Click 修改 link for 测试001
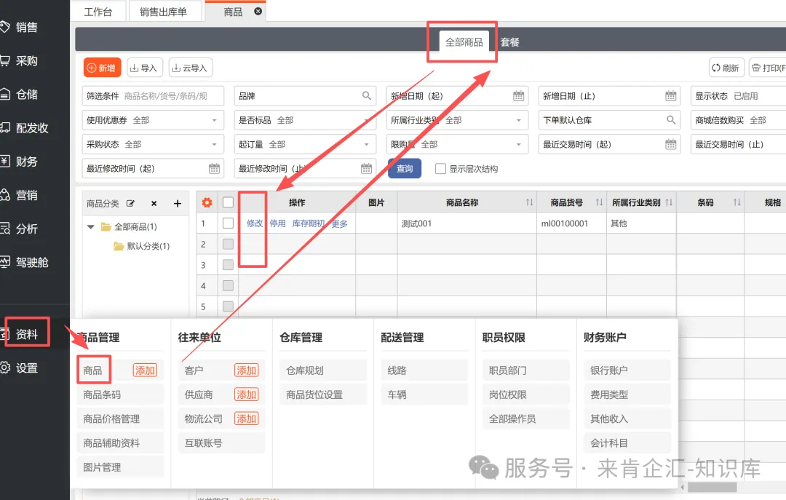 click(x=255, y=223)
